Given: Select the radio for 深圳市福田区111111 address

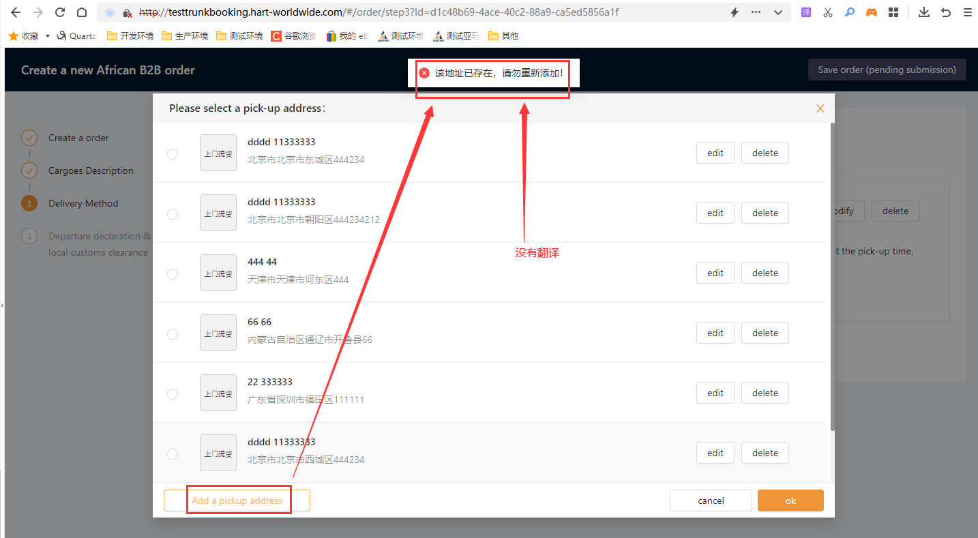Looking at the screenshot, I should pos(173,394).
